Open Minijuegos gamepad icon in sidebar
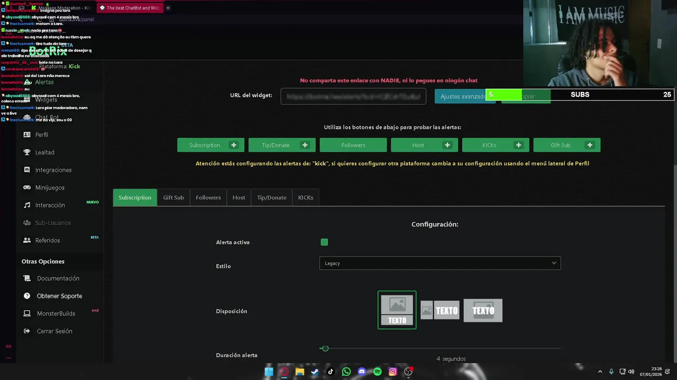 pos(27,187)
